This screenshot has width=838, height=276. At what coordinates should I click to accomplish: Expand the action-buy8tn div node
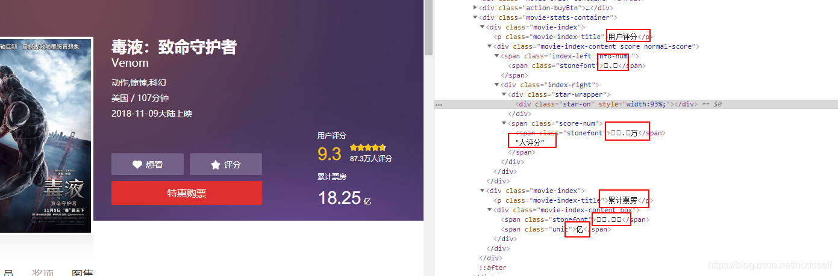pos(475,8)
